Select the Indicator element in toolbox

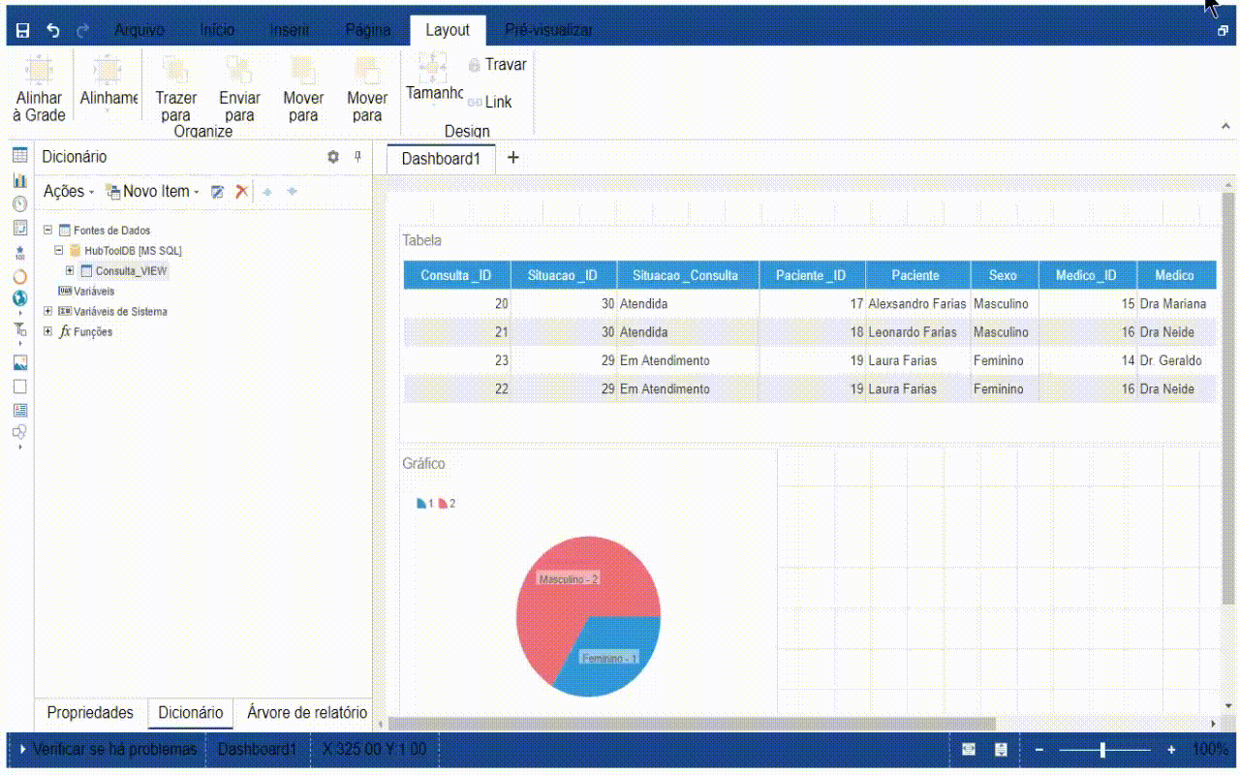click(19, 253)
